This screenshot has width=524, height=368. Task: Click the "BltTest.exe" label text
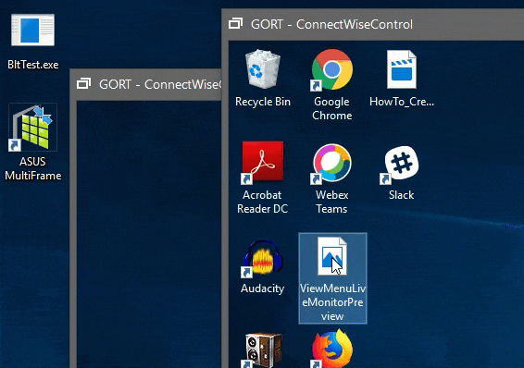[x=32, y=65]
